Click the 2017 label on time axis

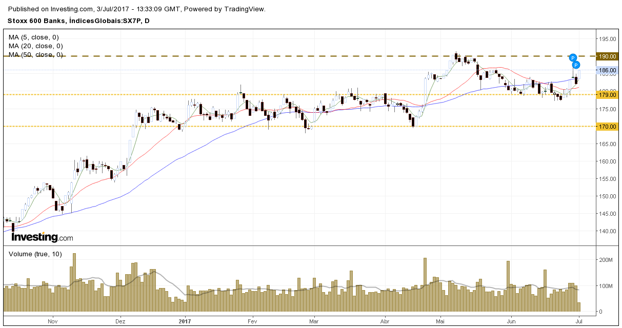[185, 321]
